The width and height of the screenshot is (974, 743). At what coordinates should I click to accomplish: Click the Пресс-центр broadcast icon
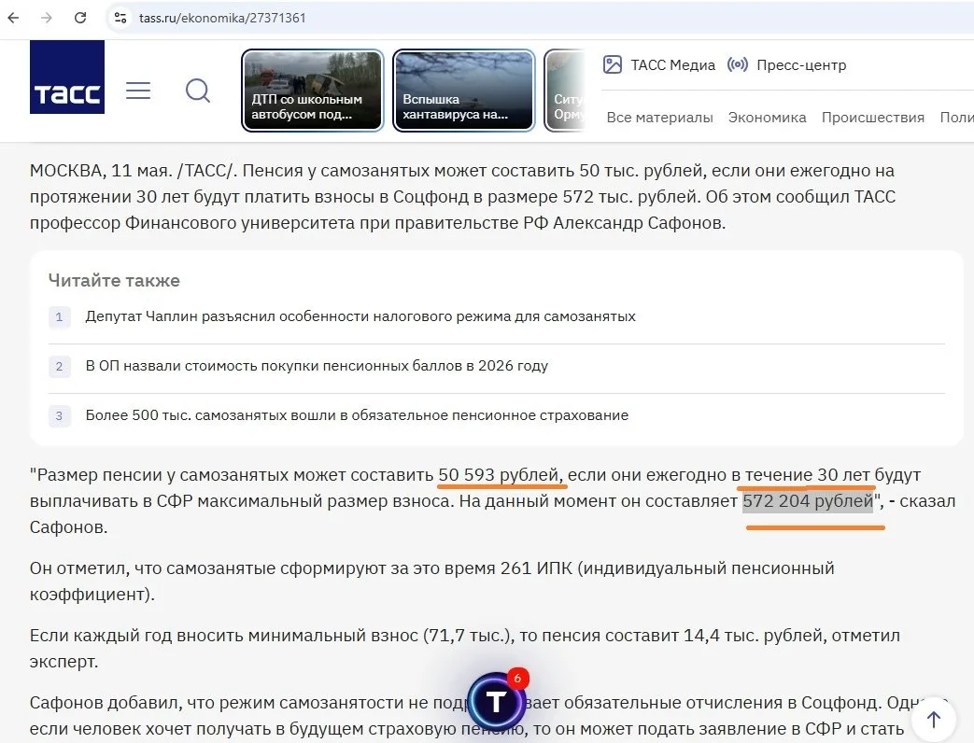tap(738, 64)
